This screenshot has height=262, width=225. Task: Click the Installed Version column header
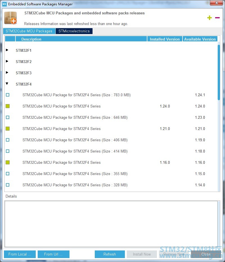point(165,39)
